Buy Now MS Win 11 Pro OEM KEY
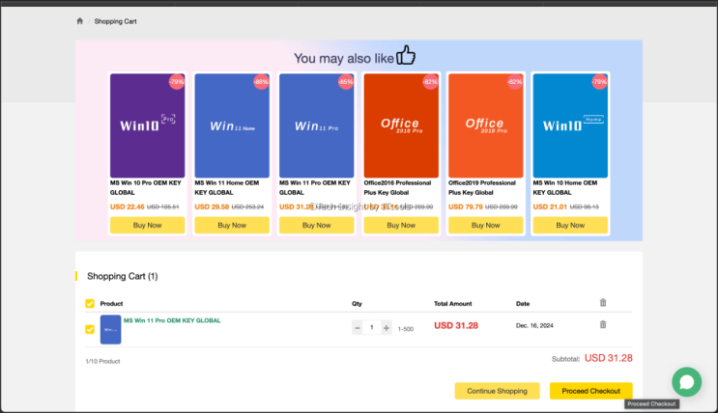The height and width of the screenshot is (413, 718). [x=316, y=225]
